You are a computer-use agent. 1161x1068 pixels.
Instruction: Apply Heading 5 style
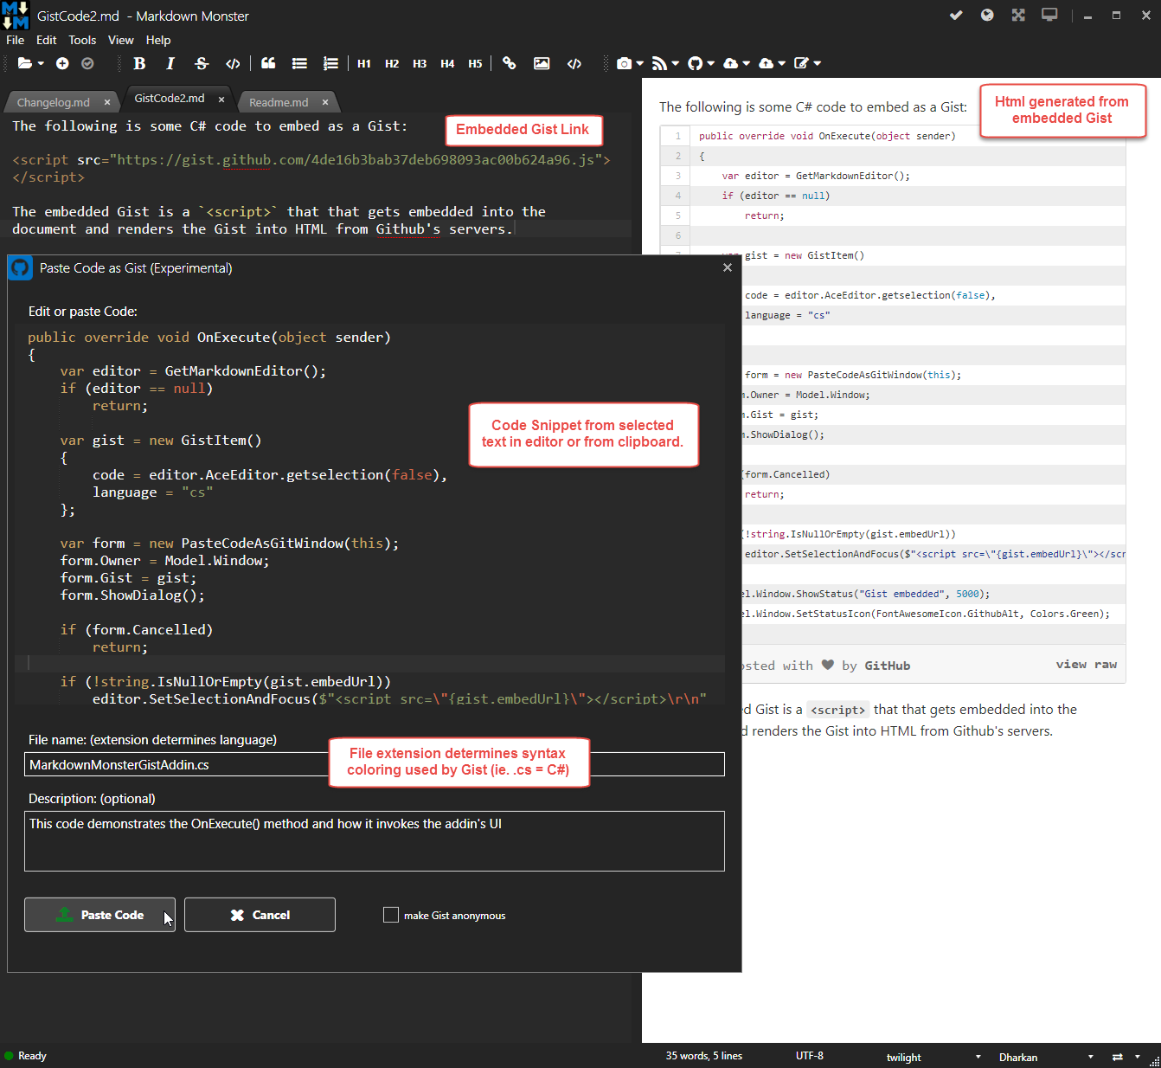[475, 63]
